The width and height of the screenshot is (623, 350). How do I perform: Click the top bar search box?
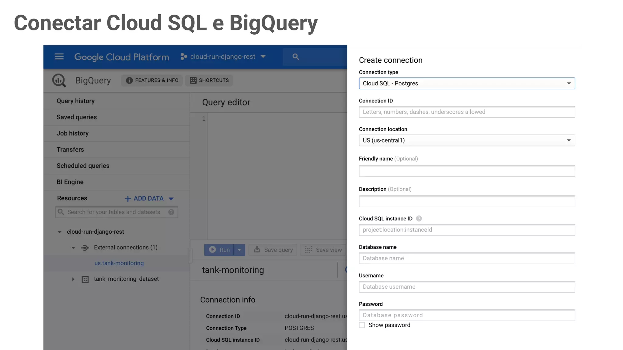pos(315,57)
